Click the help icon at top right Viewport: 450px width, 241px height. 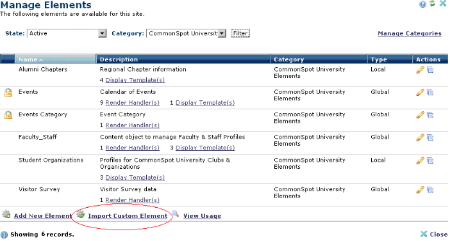pos(422,4)
